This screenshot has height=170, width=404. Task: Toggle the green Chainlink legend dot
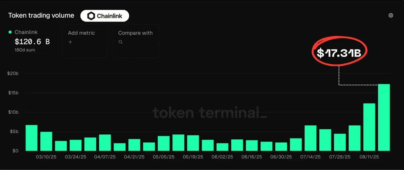click(10, 32)
